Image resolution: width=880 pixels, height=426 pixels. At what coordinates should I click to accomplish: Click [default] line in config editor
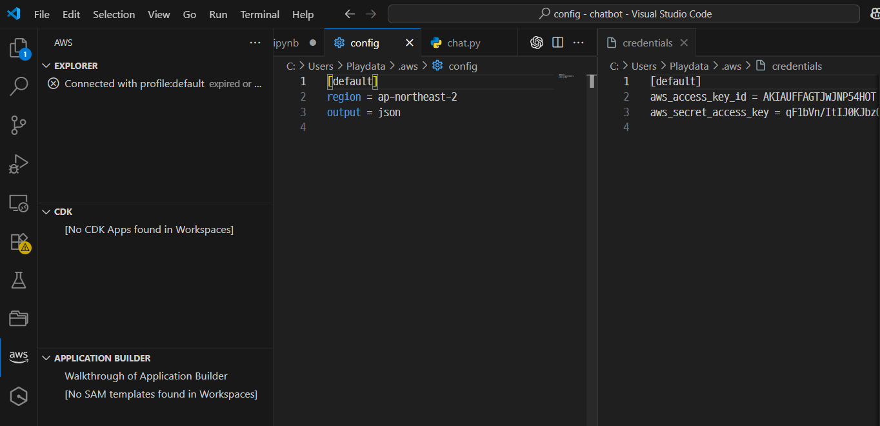352,81
